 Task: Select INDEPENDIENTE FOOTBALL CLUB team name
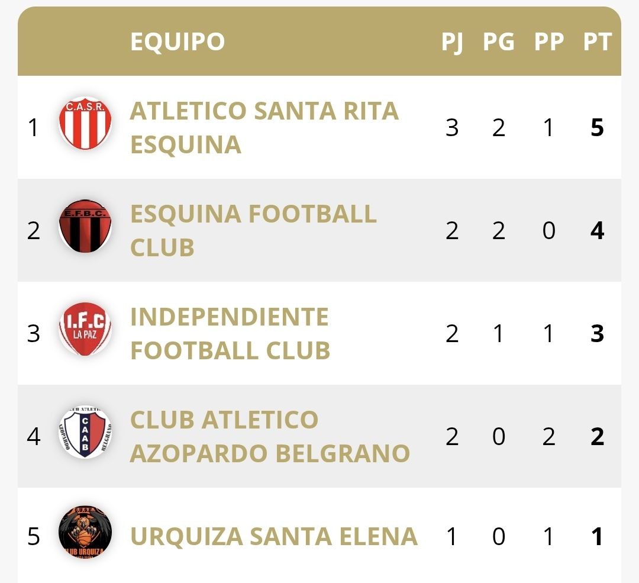coord(230,333)
